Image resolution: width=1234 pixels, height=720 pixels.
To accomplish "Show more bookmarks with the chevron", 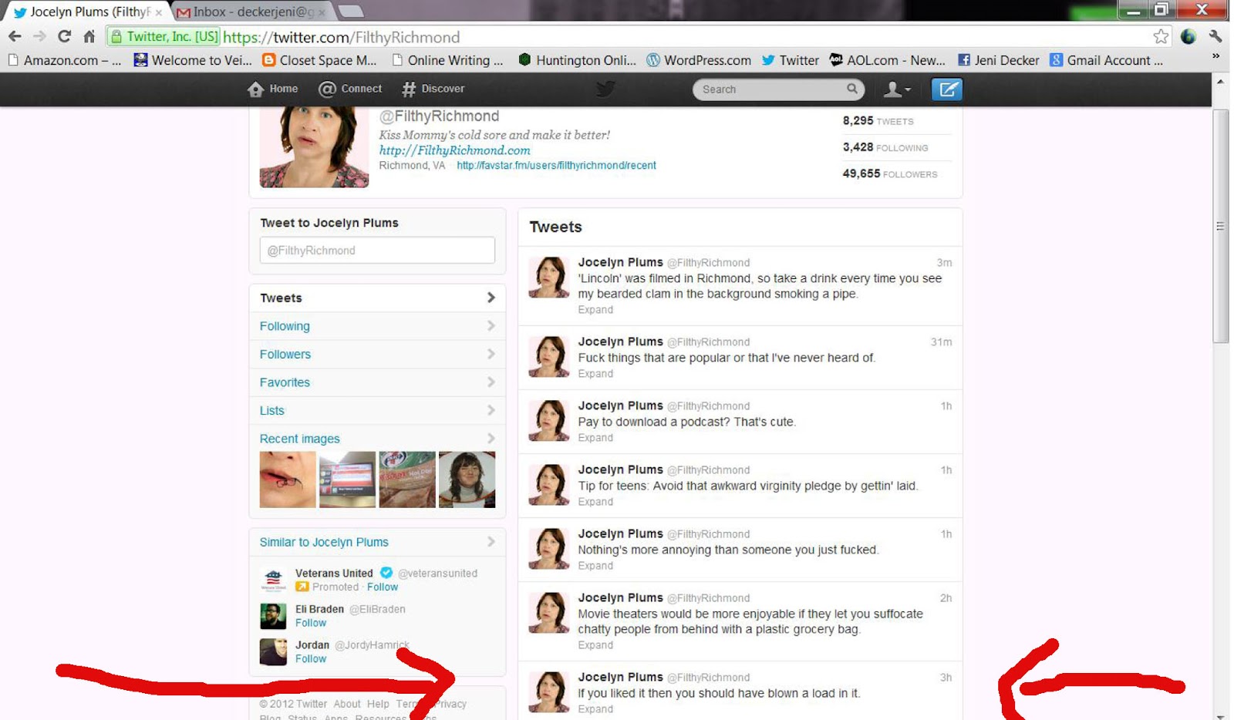I will click(x=1215, y=56).
